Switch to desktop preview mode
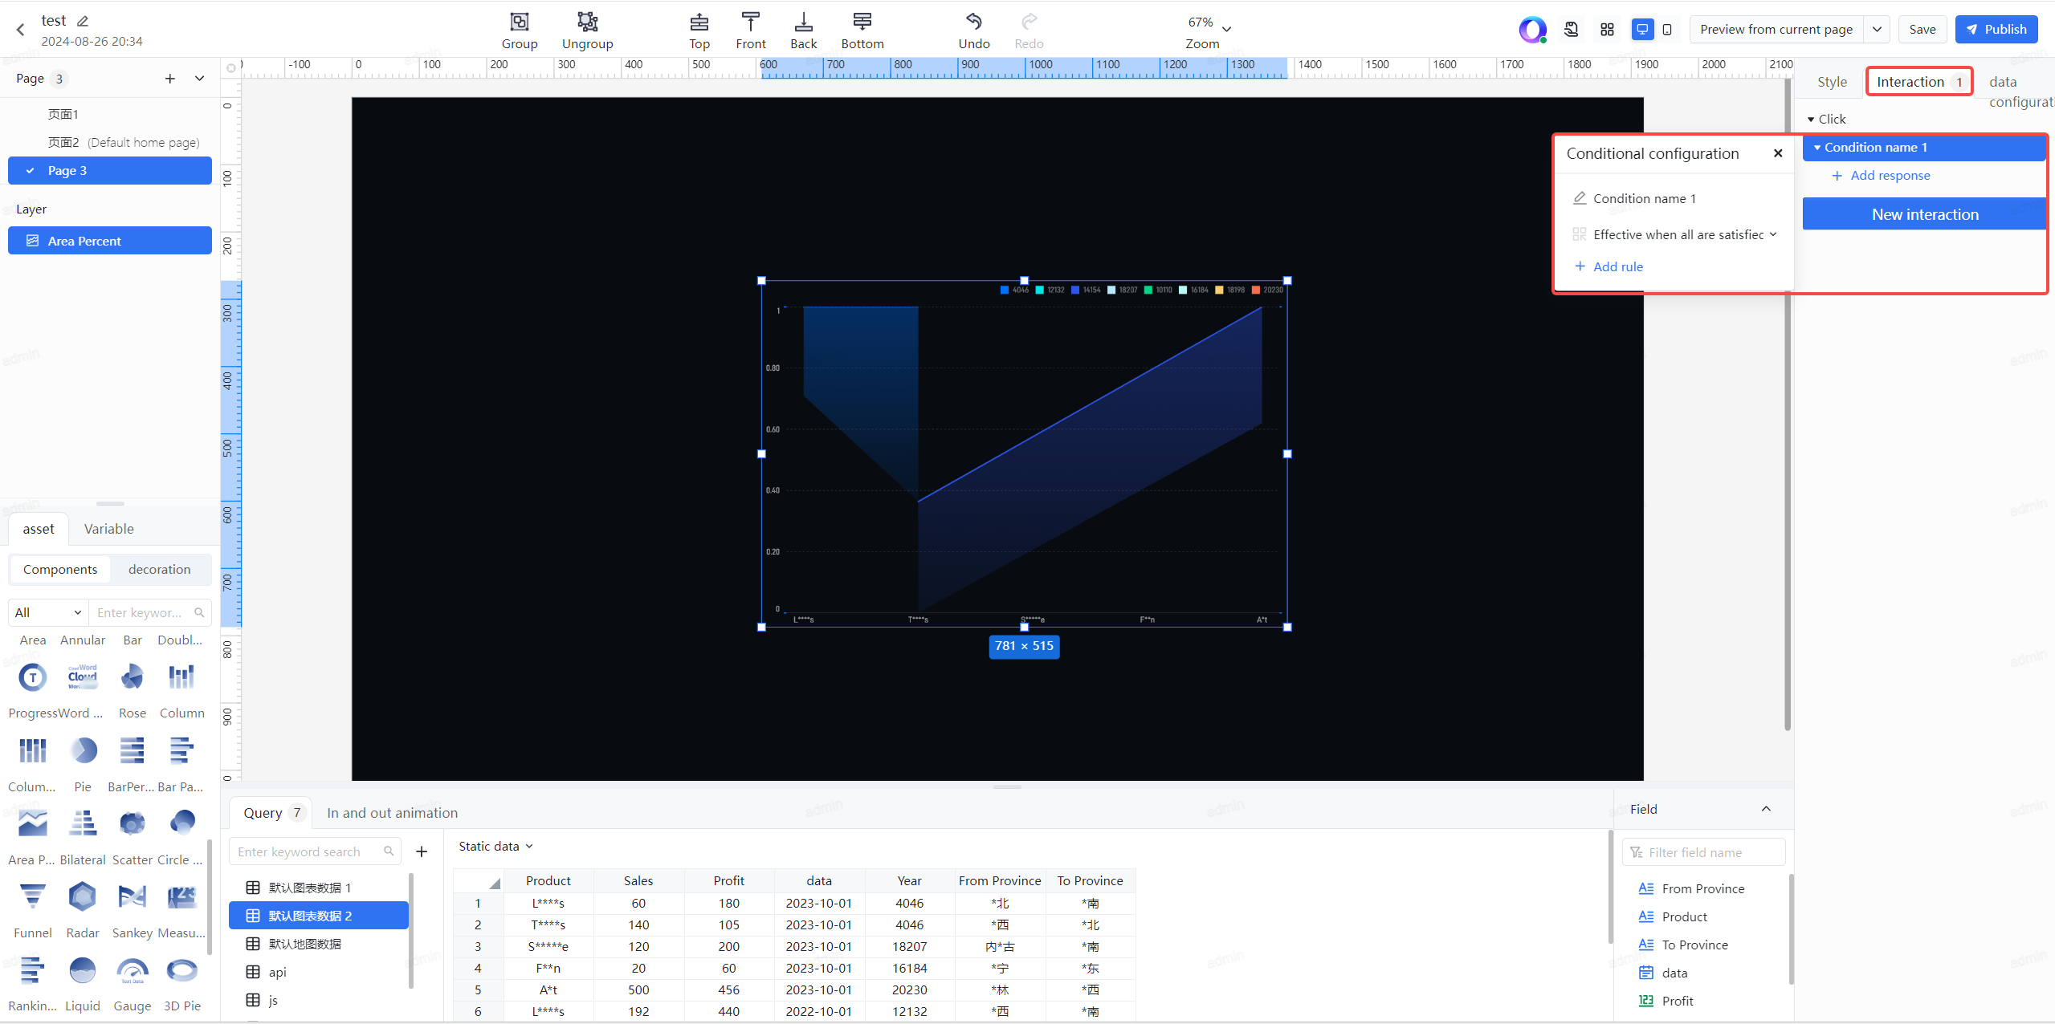Viewport: 2055px width, 1024px height. [1642, 30]
